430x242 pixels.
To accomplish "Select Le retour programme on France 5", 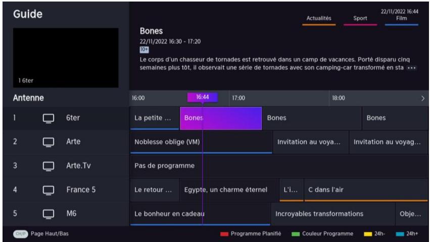I will [155, 190].
